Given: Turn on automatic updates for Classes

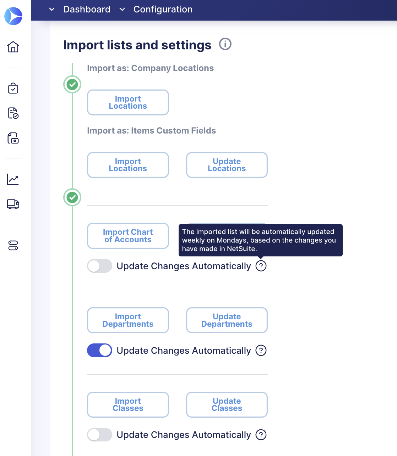Looking at the screenshot, I should pos(99,435).
